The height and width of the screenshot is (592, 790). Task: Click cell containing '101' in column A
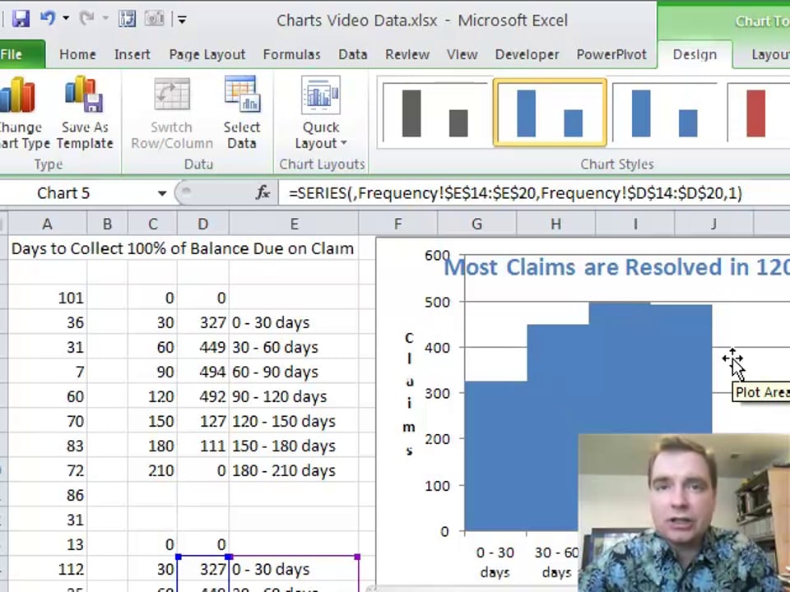(48, 298)
